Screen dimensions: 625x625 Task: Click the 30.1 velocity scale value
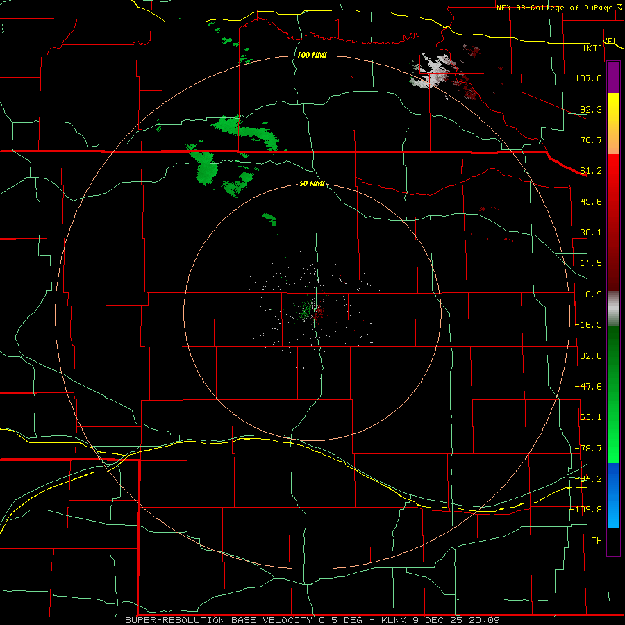(591, 233)
